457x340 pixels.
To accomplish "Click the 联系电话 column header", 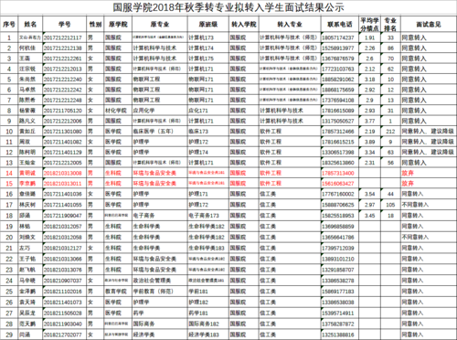I will pyautogui.click(x=340, y=24).
